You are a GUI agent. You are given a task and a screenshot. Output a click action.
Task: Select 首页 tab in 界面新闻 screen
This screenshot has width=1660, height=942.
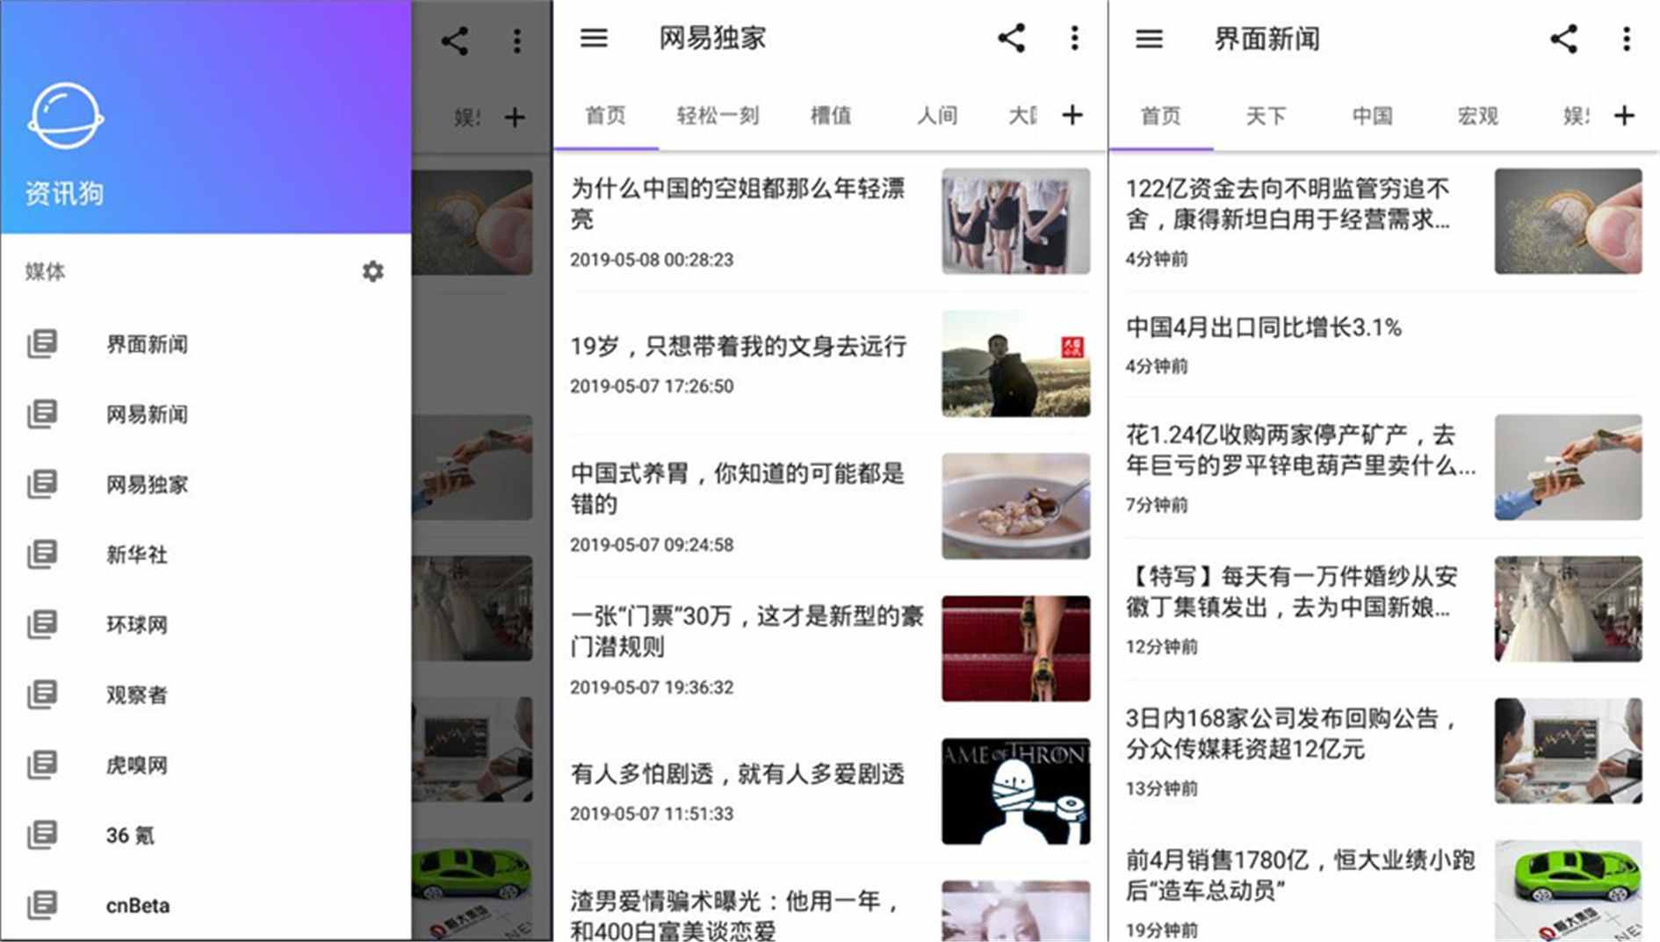(x=1161, y=115)
